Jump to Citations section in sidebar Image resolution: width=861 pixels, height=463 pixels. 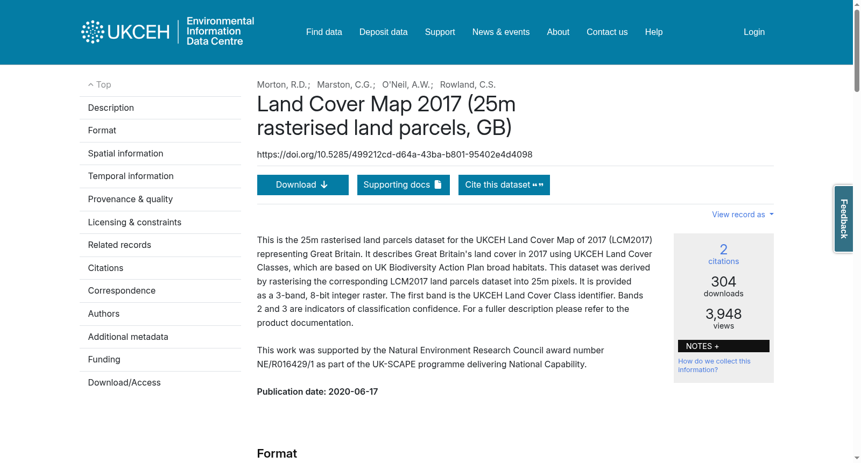tap(160, 268)
